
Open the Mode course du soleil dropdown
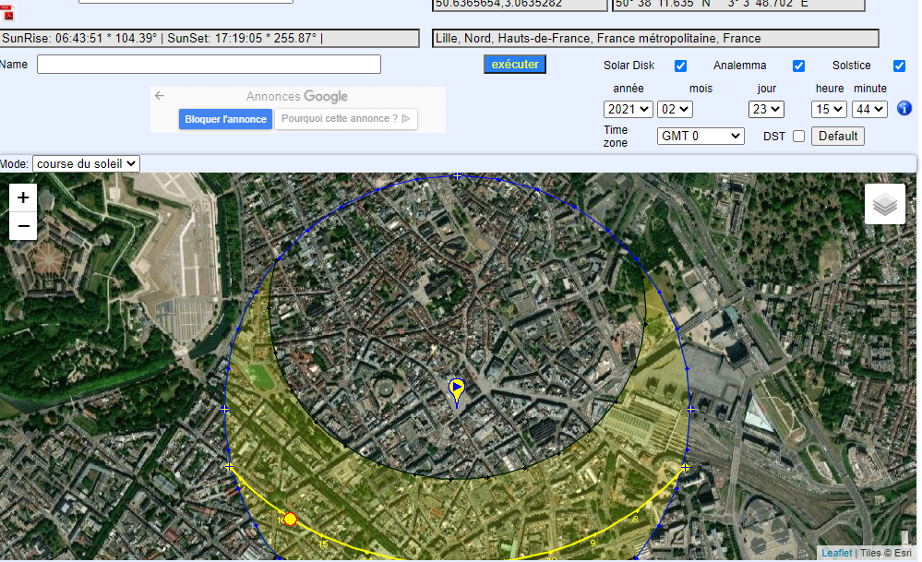pyautogui.click(x=86, y=163)
